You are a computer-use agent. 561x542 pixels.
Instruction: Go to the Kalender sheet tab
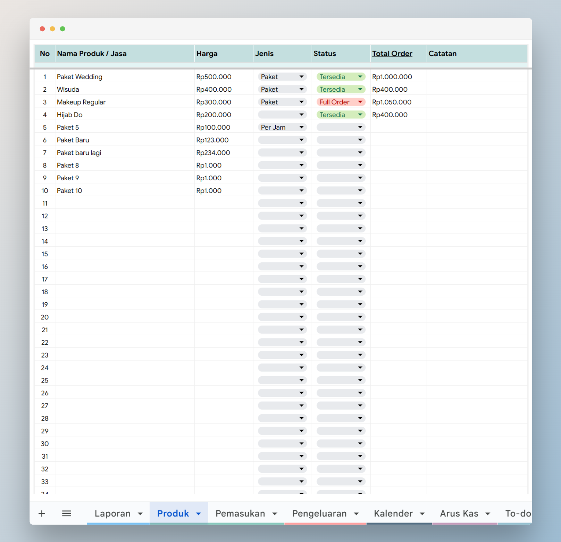393,514
